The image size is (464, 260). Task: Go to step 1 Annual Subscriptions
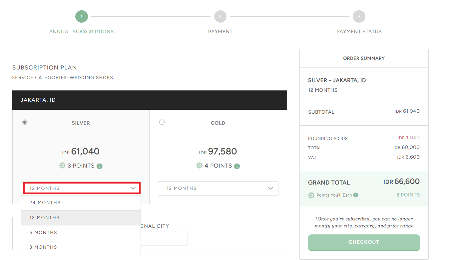[82, 16]
